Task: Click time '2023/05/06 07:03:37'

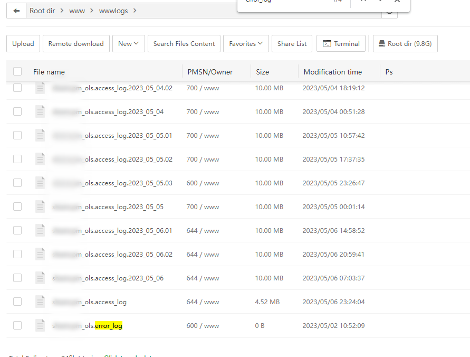Action: [333, 278]
